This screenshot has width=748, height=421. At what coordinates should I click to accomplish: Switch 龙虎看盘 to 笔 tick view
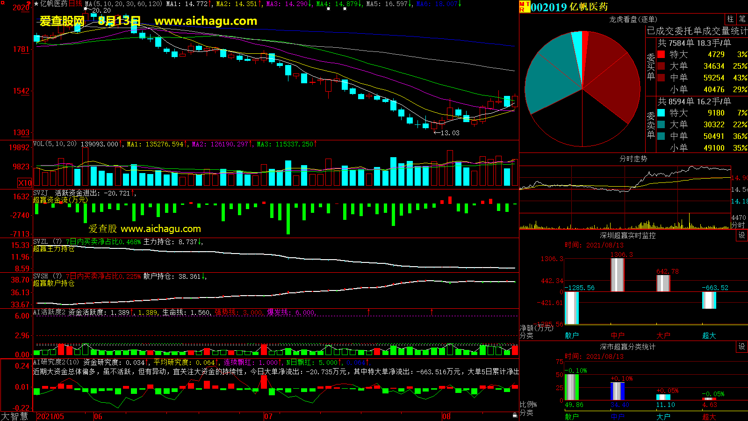point(742,19)
